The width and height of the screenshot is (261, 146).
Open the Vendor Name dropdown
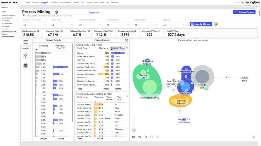point(118,25)
